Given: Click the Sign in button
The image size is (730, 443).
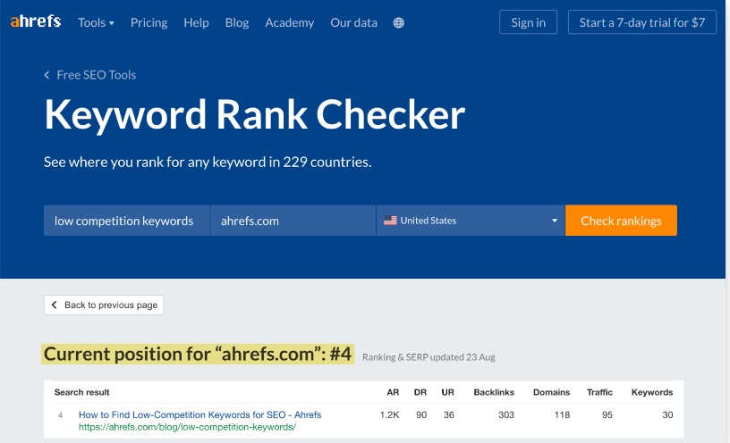Looking at the screenshot, I should (528, 22).
